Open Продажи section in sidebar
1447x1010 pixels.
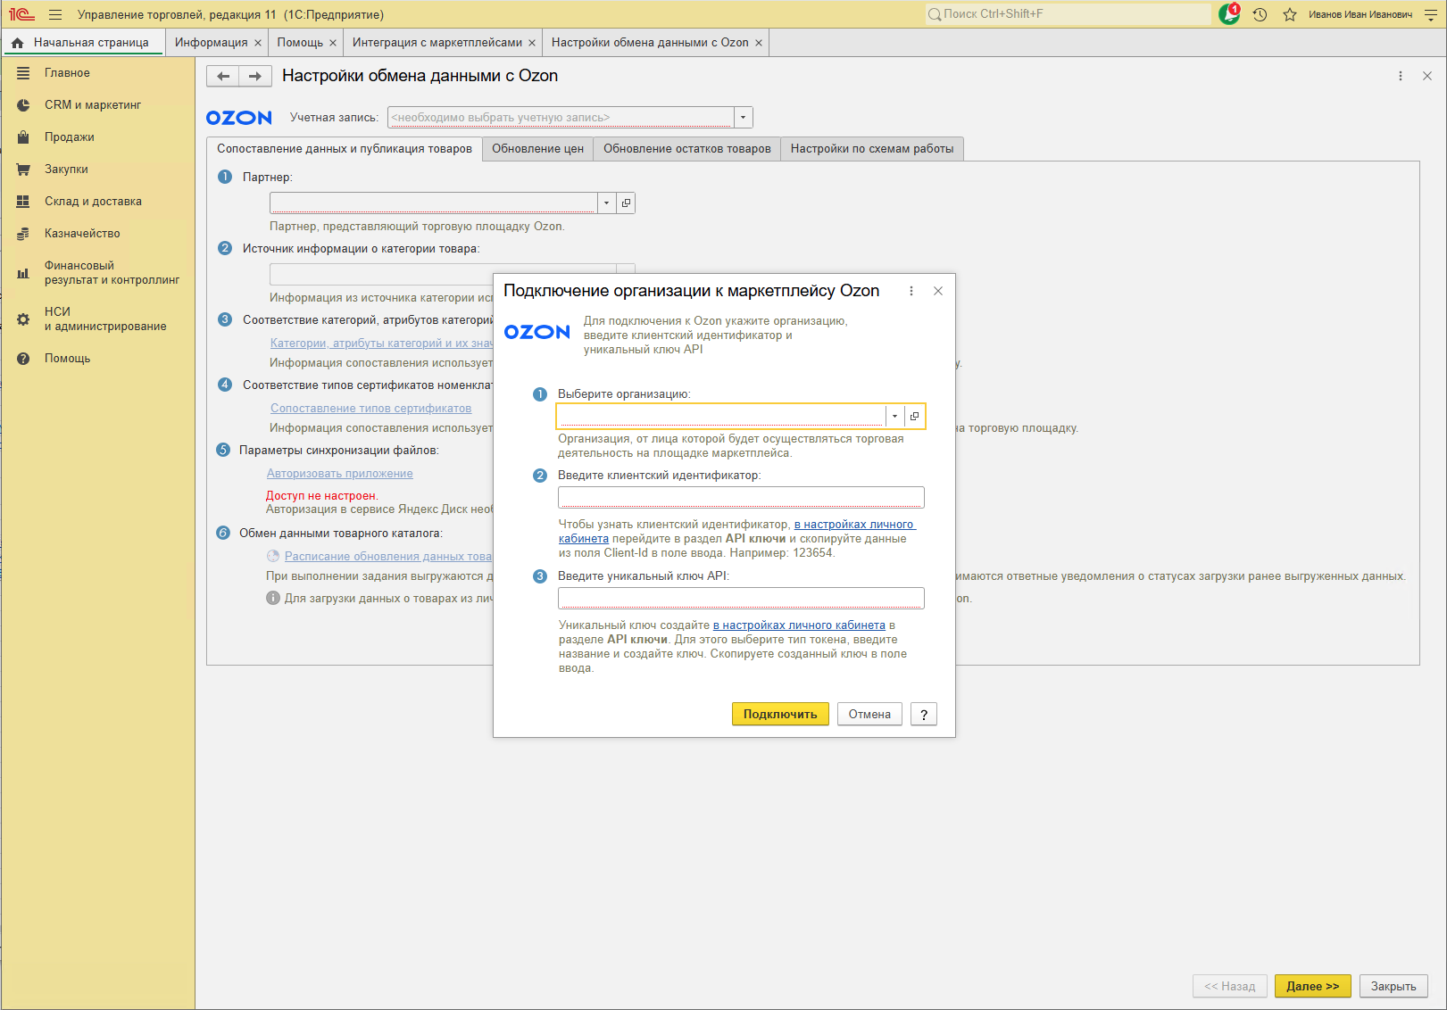(70, 137)
